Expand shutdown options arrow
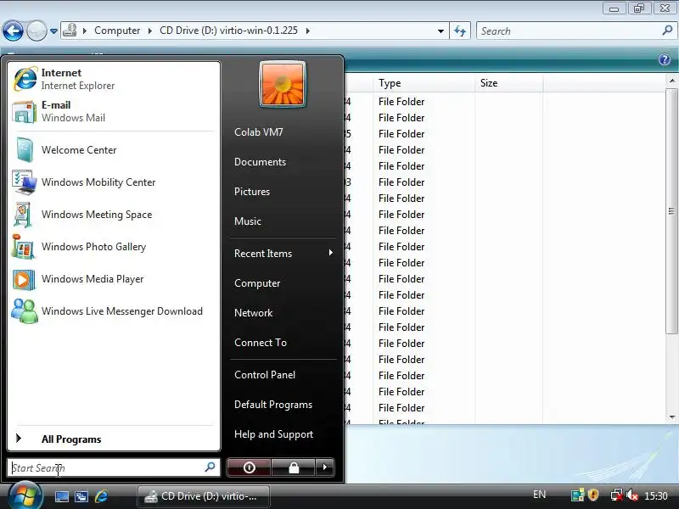Viewport: 679px width, 509px height. tap(325, 467)
